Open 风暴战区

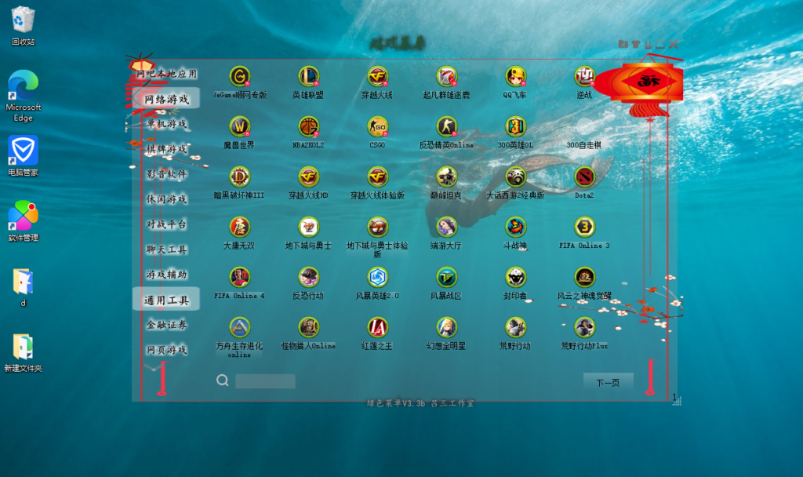pyautogui.click(x=446, y=278)
